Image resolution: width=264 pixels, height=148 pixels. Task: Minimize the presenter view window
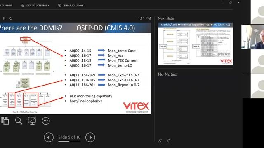[x=223, y=3]
